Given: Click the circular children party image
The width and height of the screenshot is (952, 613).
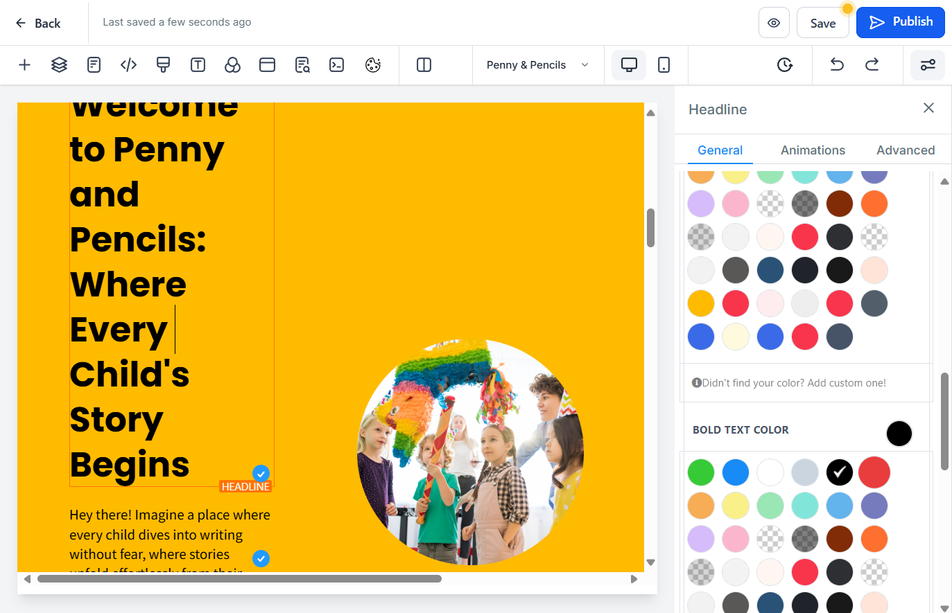Looking at the screenshot, I should point(471,452).
